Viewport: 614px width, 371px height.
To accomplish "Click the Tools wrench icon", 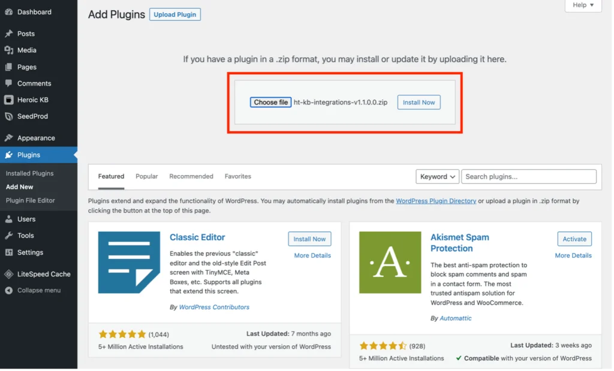I will coord(8,236).
